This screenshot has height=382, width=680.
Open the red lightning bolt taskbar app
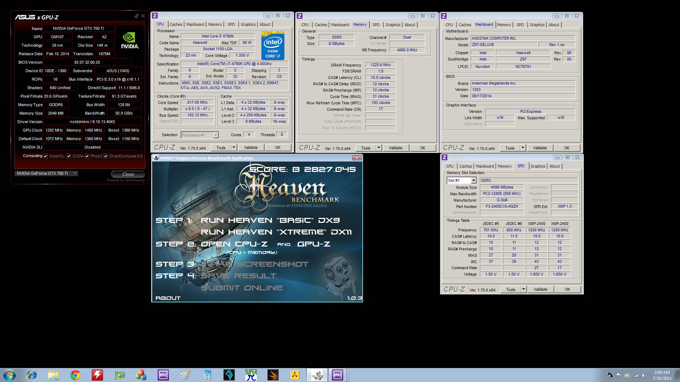97,375
